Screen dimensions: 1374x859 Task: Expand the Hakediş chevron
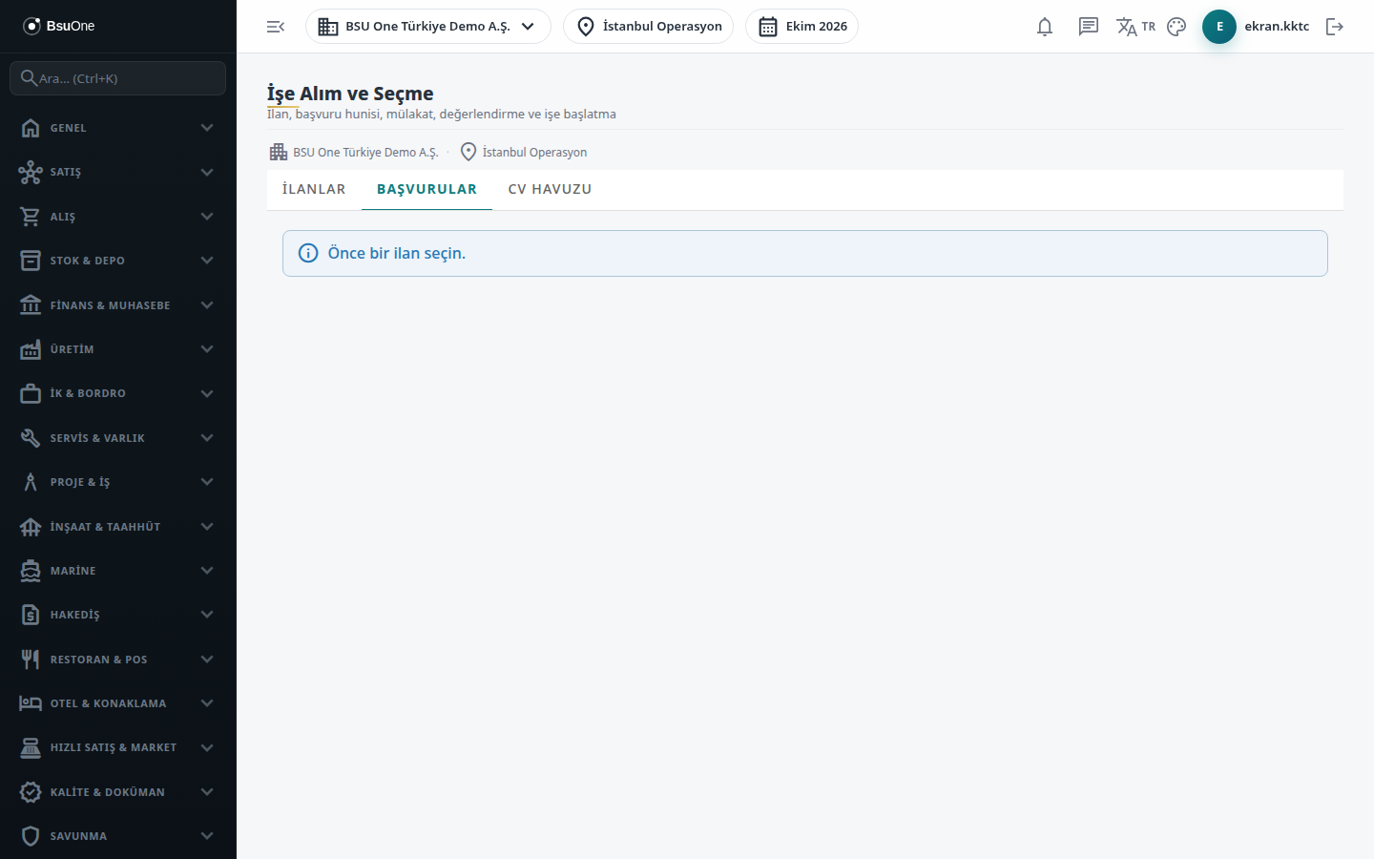[207, 615]
